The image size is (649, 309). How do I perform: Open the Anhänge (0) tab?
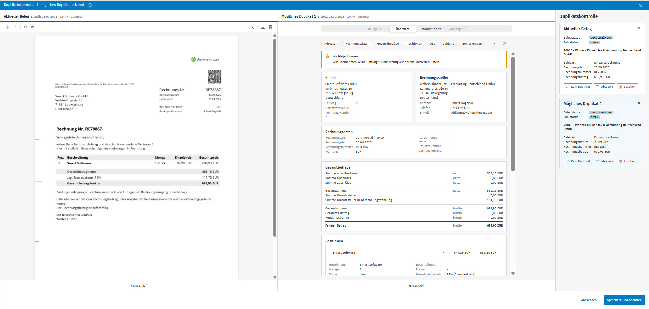tap(459, 29)
